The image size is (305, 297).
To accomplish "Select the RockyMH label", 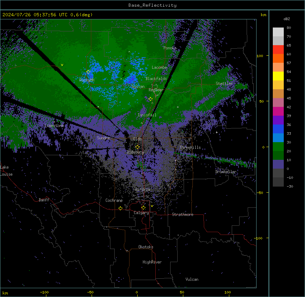I will tap(87, 80).
